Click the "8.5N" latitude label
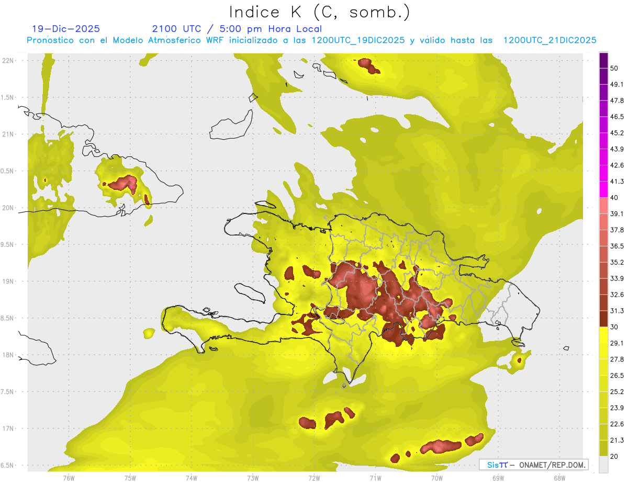Screen dimensions: 628x485 click(7, 318)
